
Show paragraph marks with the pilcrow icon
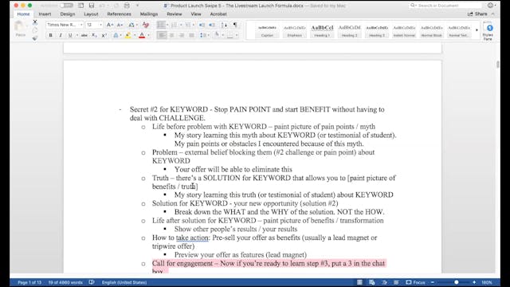[x=235, y=25]
